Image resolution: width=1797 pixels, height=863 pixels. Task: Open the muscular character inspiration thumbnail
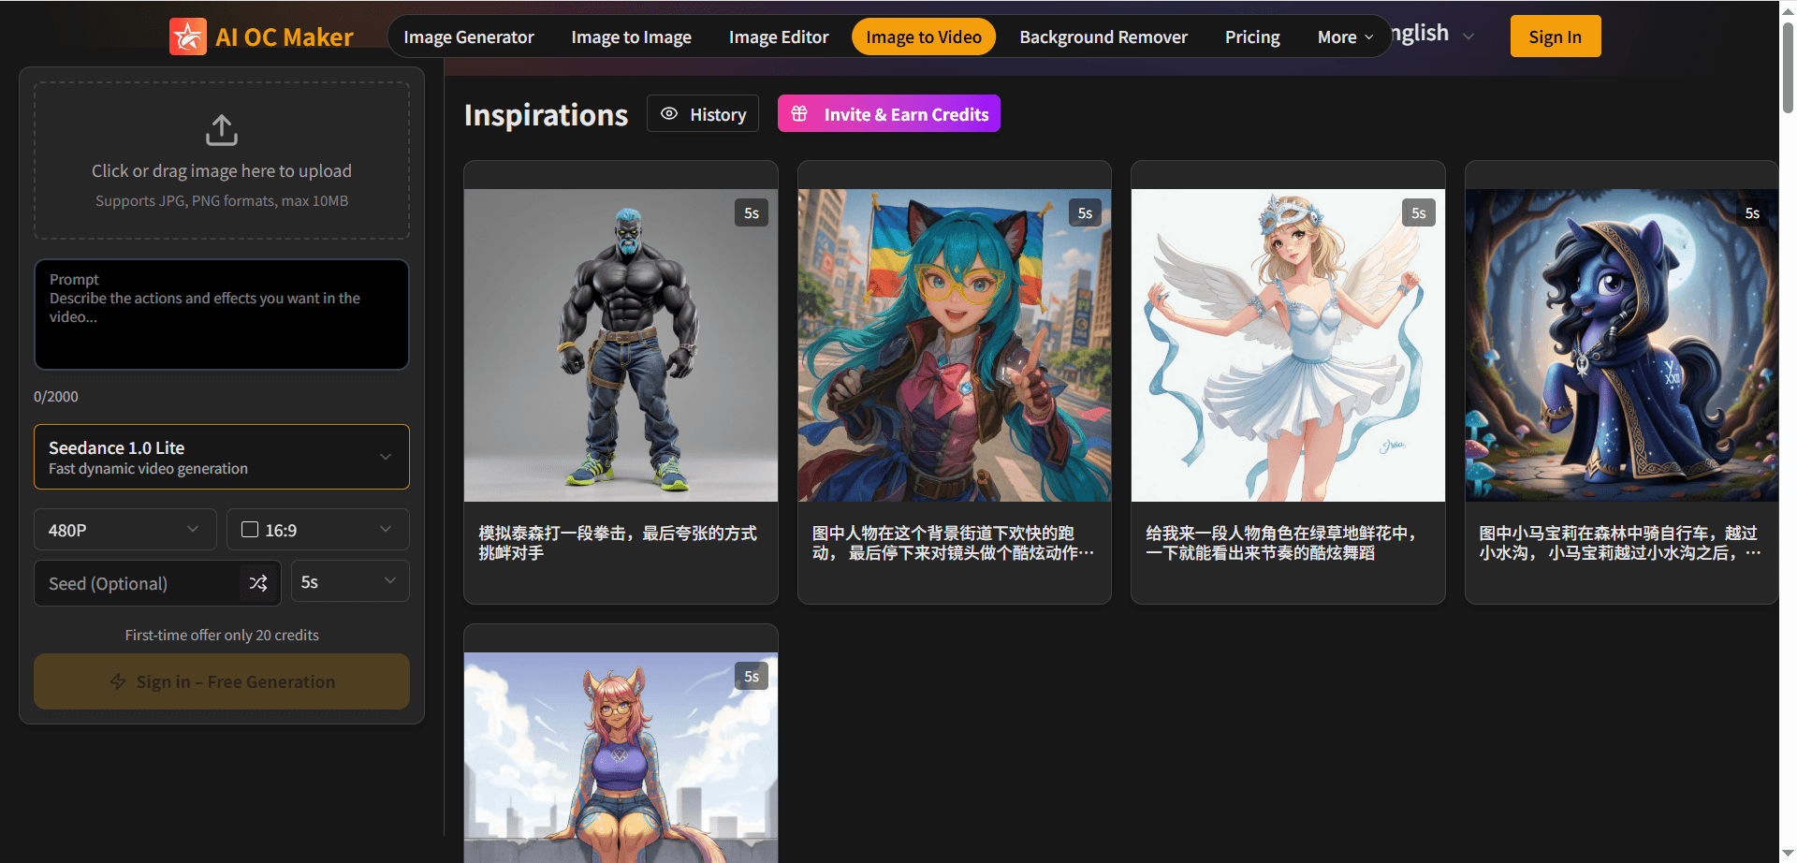click(621, 344)
